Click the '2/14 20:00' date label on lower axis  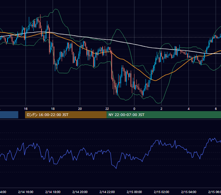[80, 192]
